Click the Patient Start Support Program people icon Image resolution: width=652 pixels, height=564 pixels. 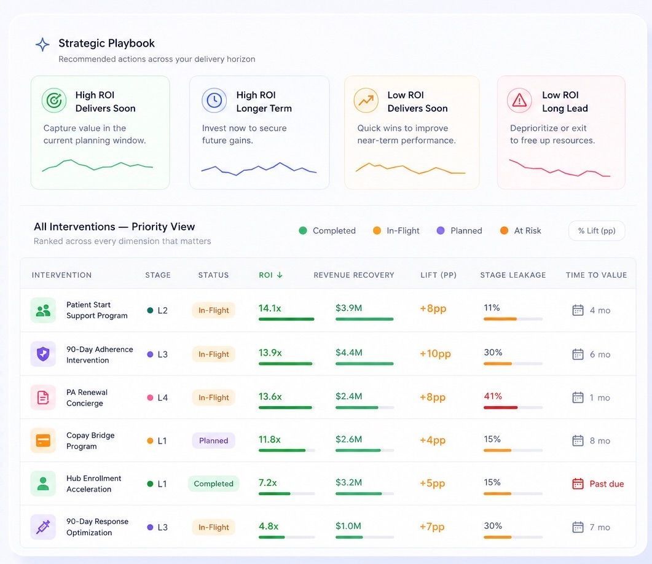coord(43,310)
